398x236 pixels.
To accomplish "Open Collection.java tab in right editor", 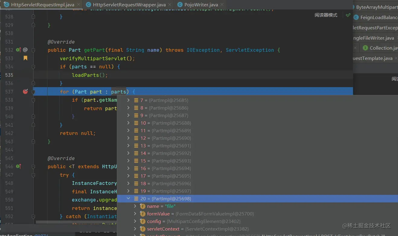I will pos(380,48).
